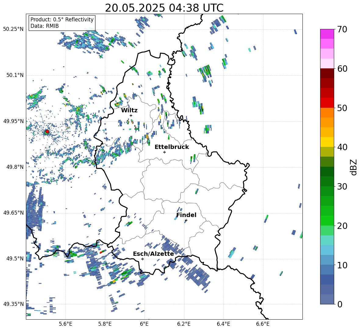The width and height of the screenshot is (361, 330).
Task: Click the colorbar 40 tick label
Action: pos(342,147)
